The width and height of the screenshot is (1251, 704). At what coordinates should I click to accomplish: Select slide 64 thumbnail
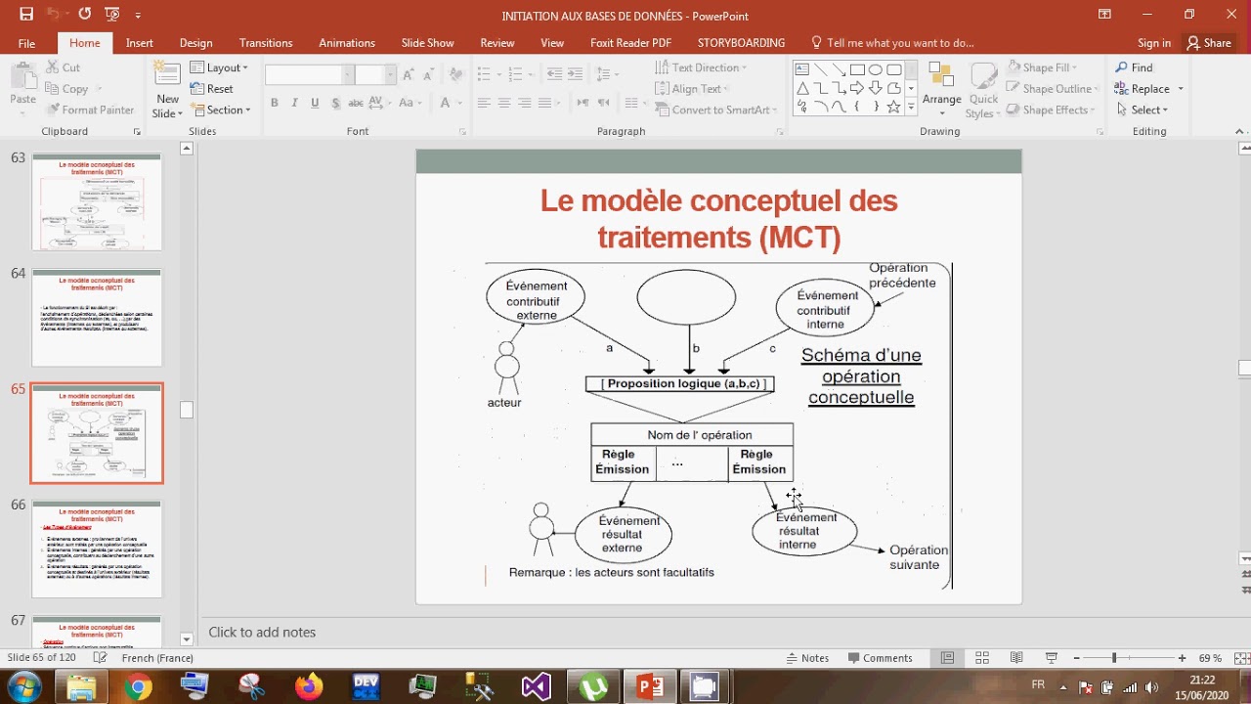[x=97, y=318]
